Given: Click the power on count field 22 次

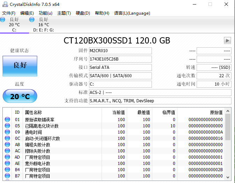Looking at the screenshot, I should [x=214, y=76].
